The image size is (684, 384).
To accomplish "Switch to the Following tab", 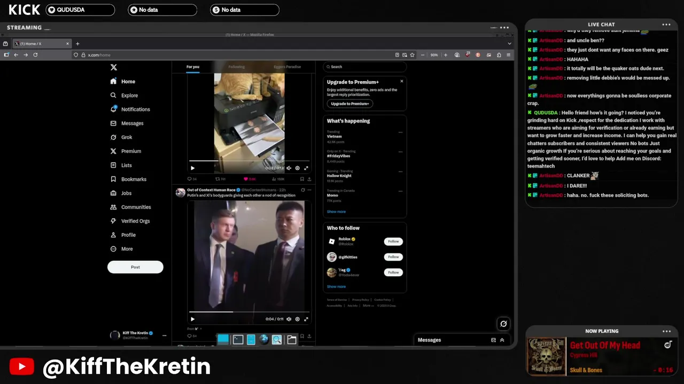I will pyautogui.click(x=236, y=67).
